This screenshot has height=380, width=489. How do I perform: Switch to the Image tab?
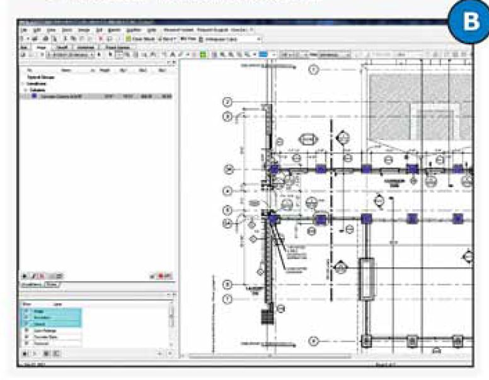[41, 47]
